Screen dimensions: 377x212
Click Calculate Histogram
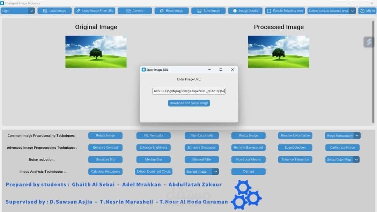(105, 172)
